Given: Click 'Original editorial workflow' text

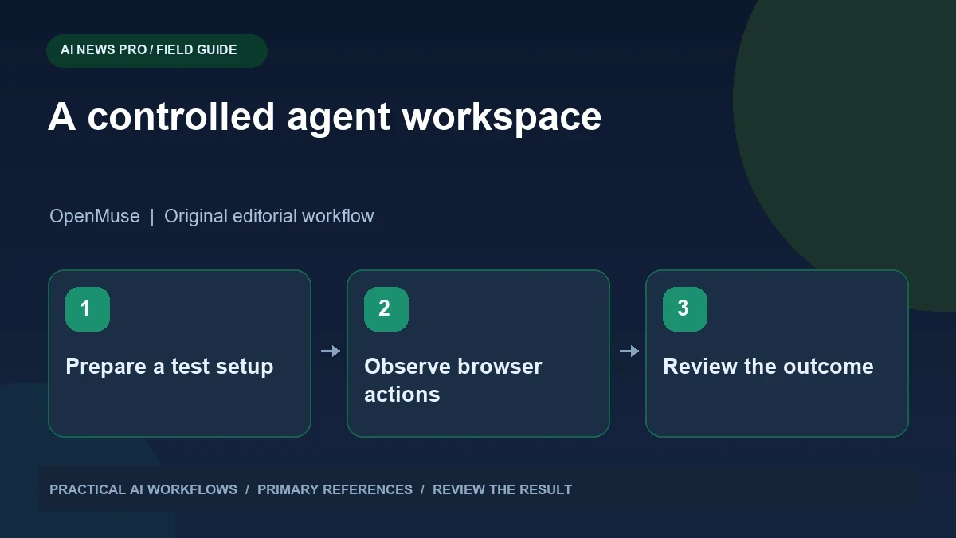Looking at the screenshot, I should pyautogui.click(x=268, y=216).
